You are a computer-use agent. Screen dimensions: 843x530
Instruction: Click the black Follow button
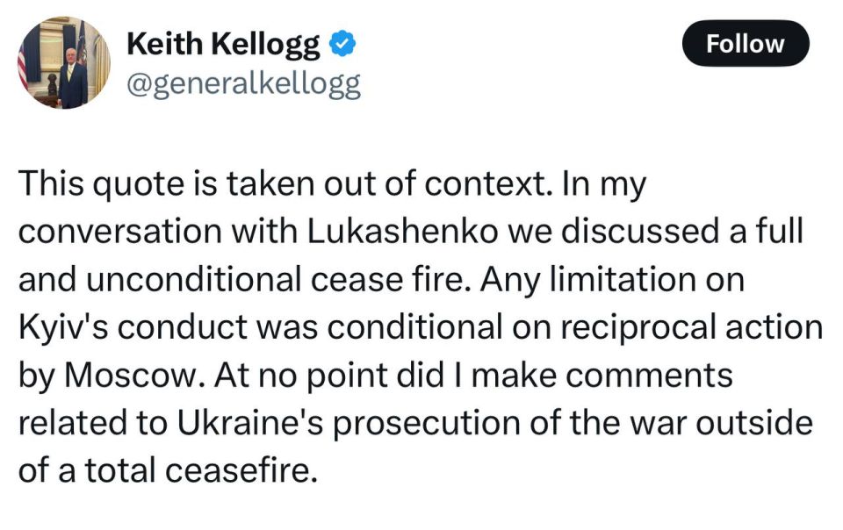click(746, 44)
